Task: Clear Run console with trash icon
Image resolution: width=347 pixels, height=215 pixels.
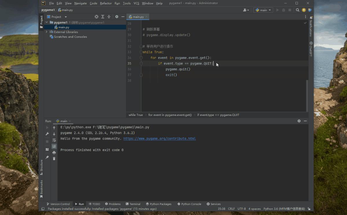Action: click(54, 159)
